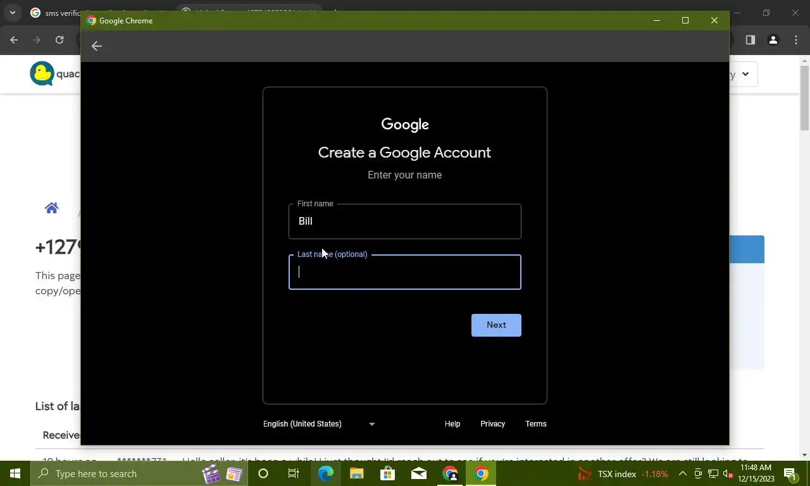
Task: Click the forward arrow in background Chrome
Action: coord(37,40)
